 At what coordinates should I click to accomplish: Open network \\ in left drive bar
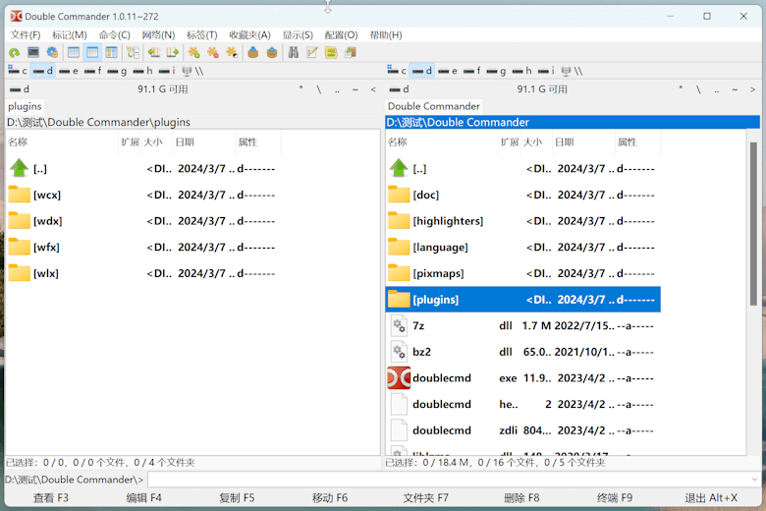pyautogui.click(x=192, y=71)
